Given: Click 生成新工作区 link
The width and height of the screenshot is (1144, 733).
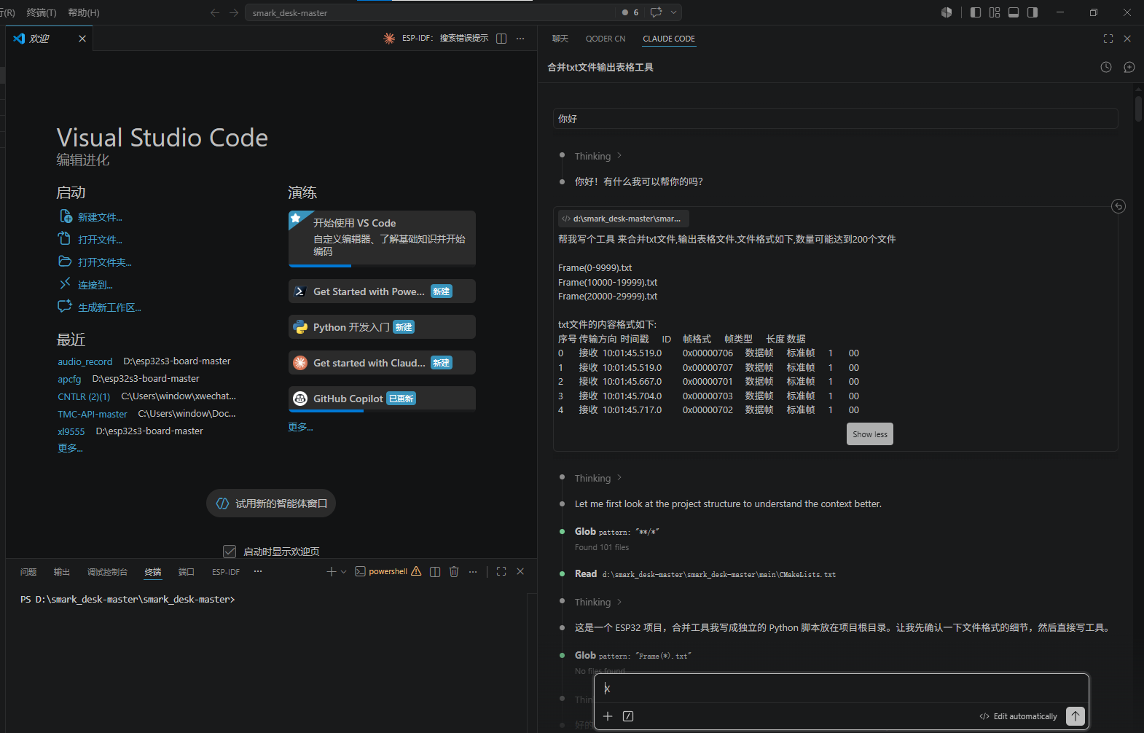Looking at the screenshot, I should pos(109,307).
